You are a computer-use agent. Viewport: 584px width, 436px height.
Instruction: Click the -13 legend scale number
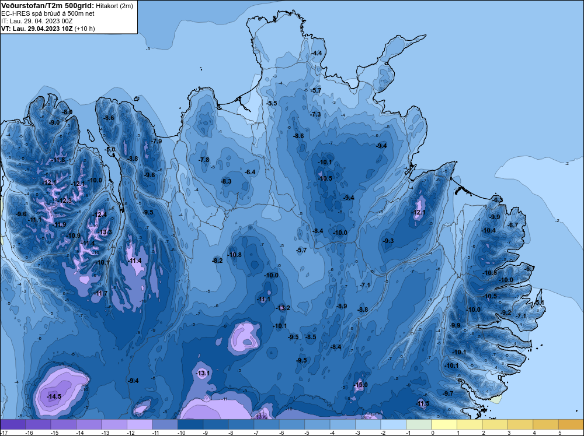(x=105, y=433)
